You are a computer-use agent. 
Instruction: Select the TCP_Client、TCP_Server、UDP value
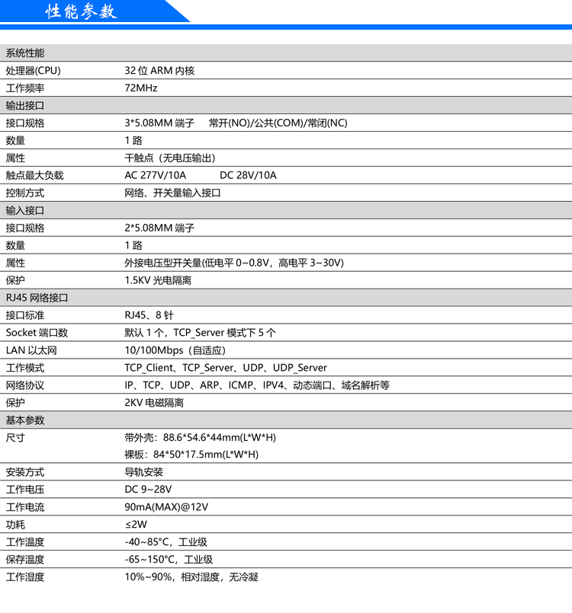[x=226, y=368]
